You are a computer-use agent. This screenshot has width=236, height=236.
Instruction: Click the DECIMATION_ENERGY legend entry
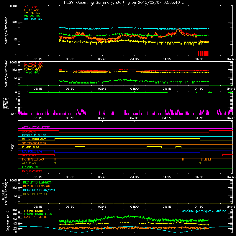38,182
